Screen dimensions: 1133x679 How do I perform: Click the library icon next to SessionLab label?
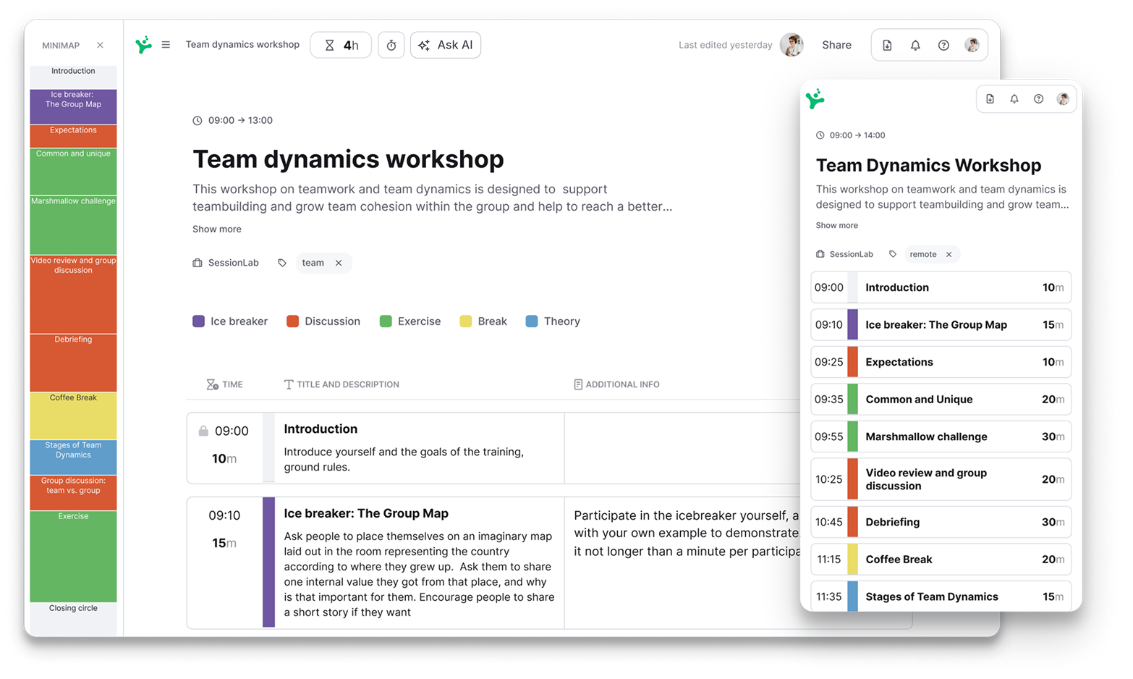pos(197,262)
